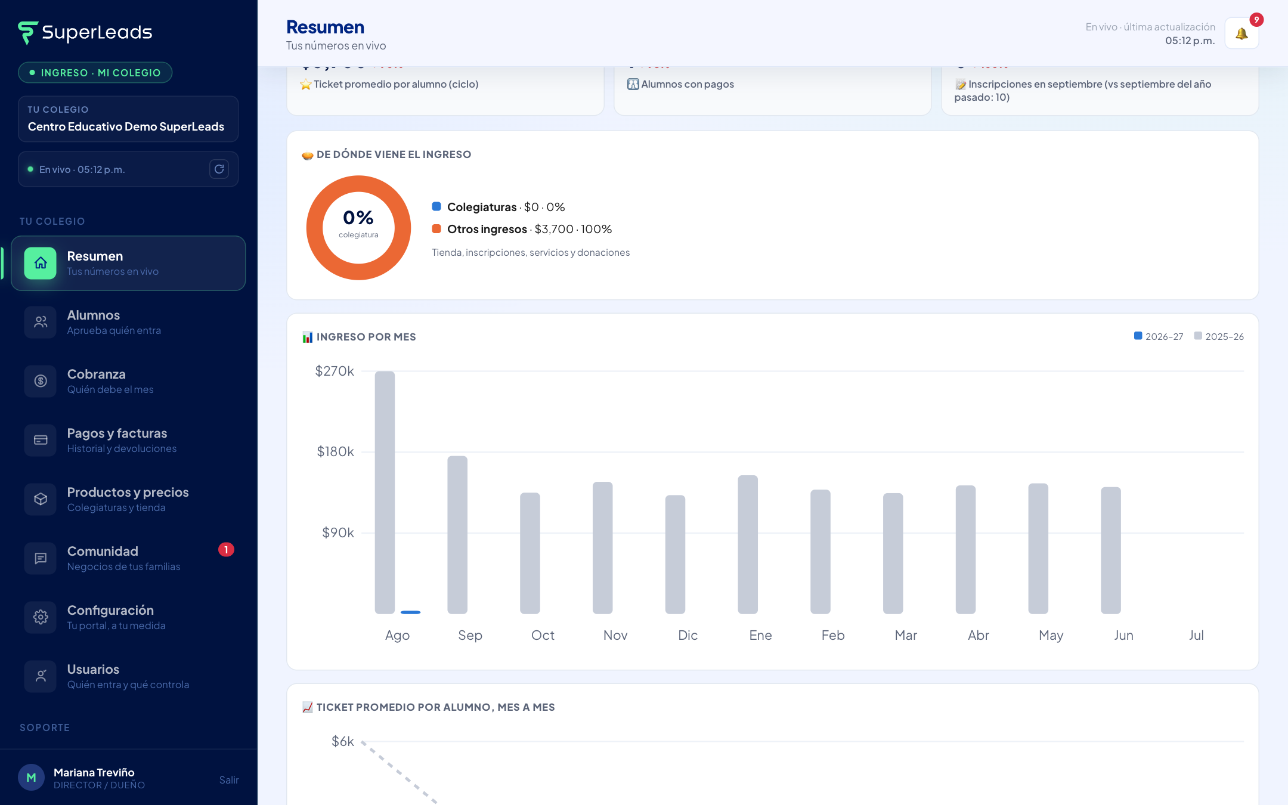Click the Cobranza dollar icon

[x=41, y=381]
